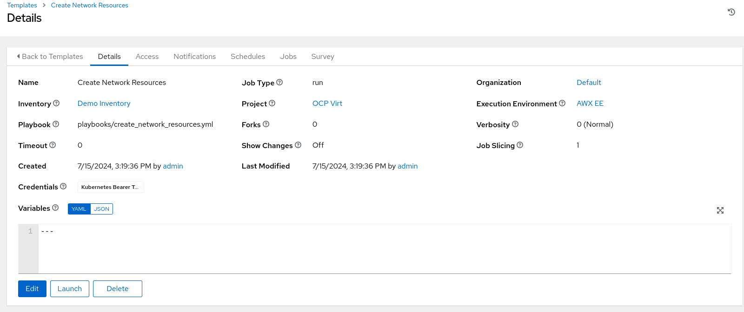Viewport: 744px width, 312px height.
Task: Click the help icon next to Show Changes
Action: point(298,145)
